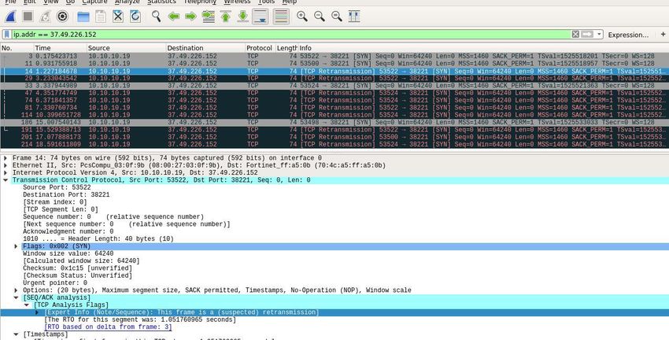Zoom in the main window text
Image resolution: width=669 pixels, height=340 pixels.
point(302,17)
